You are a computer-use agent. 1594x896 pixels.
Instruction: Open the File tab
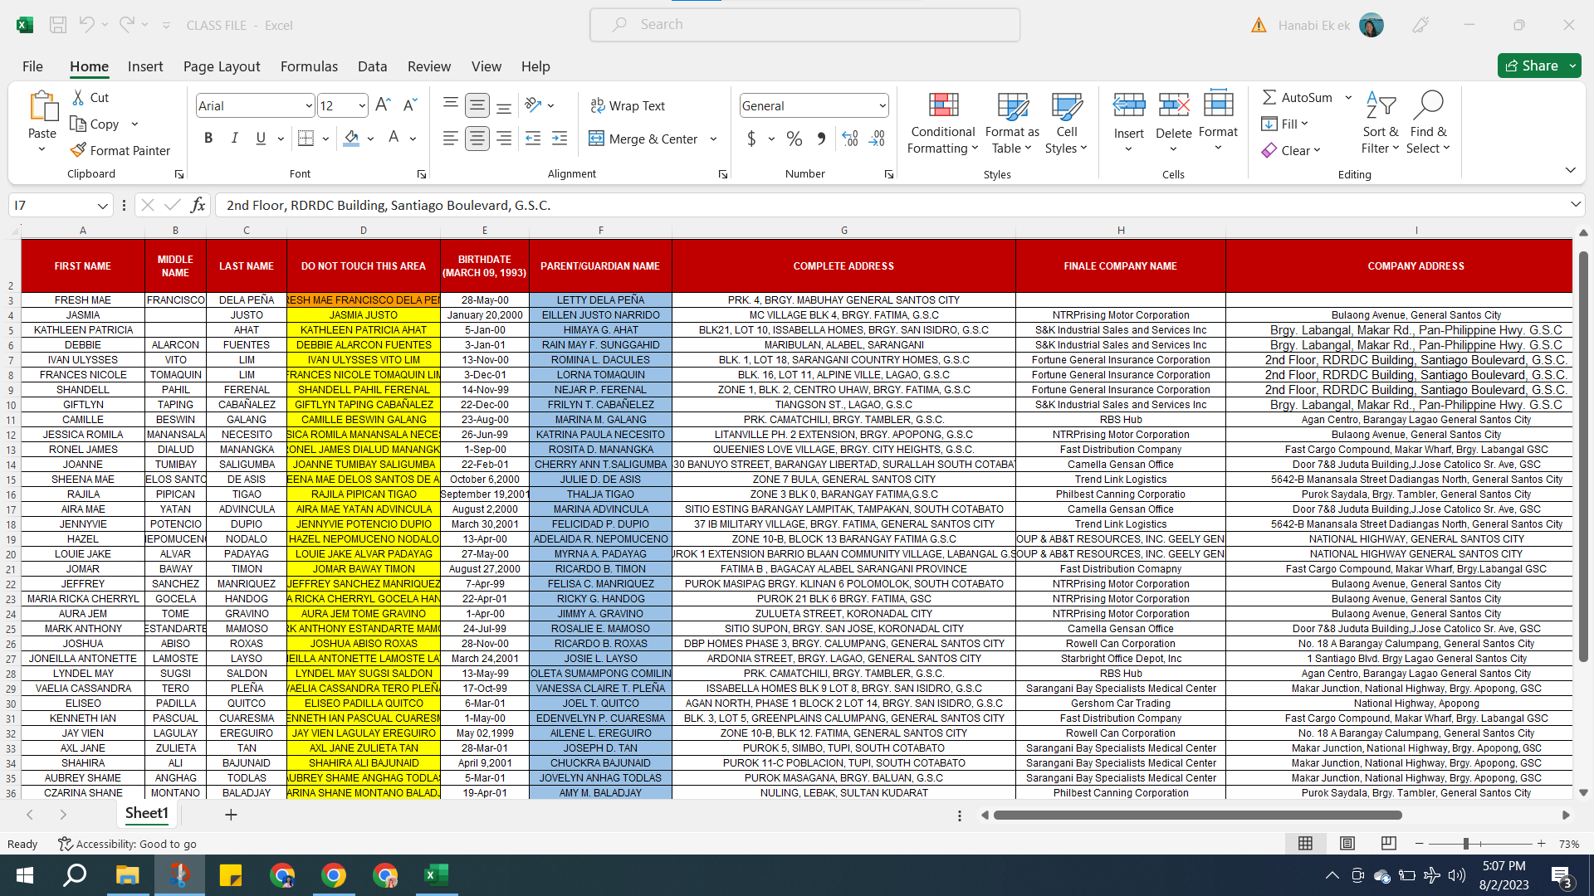32,66
